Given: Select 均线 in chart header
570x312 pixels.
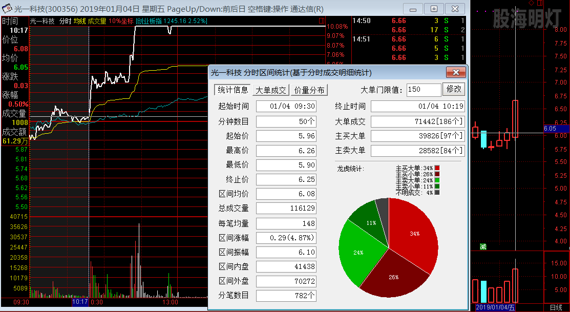Looking at the screenshot, I should coord(79,21).
